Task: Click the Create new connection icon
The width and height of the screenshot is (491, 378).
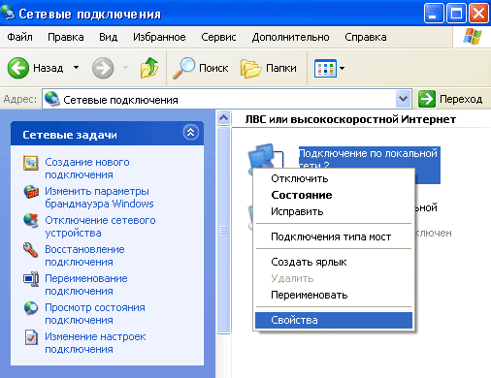Action: tap(31, 163)
